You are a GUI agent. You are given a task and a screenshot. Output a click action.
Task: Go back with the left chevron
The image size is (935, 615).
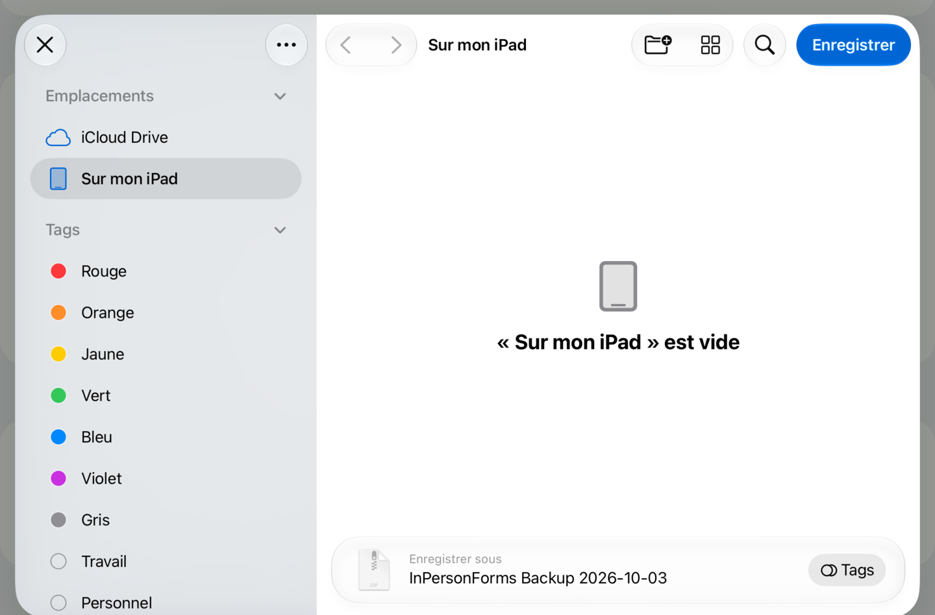click(346, 45)
